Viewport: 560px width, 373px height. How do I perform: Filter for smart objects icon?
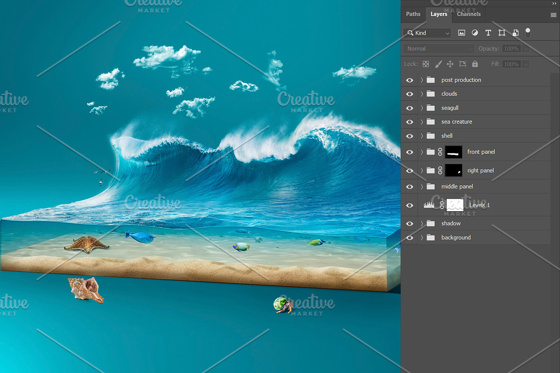[x=515, y=33]
